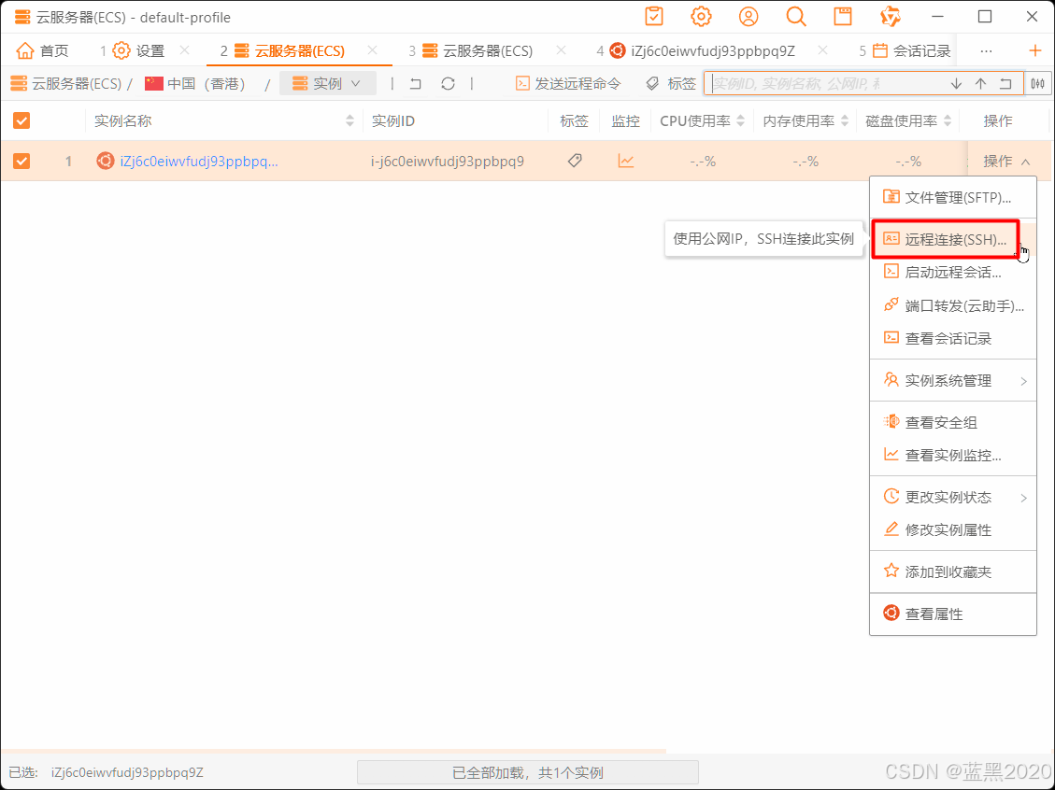Switch to the 会话记录 tab
The height and width of the screenshot is (790, 1055).
pyautogui.click(x=905, y=50)
